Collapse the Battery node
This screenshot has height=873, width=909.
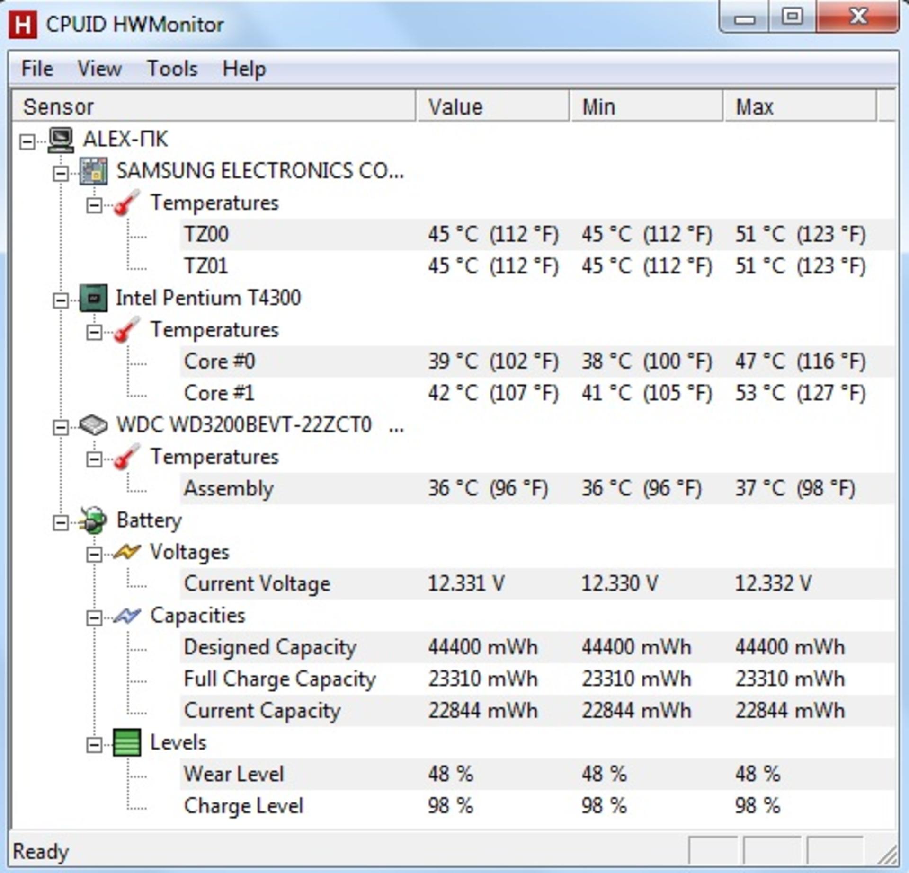tap(61, 523)
